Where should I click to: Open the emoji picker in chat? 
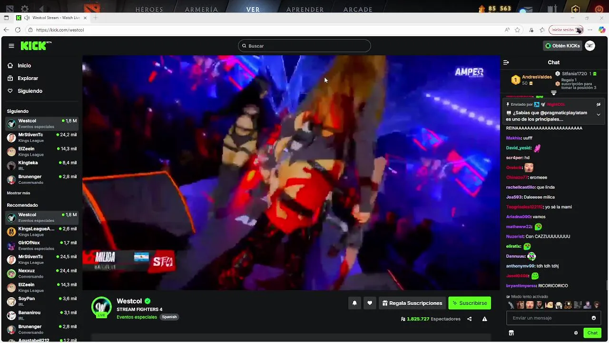coord(594,318)
